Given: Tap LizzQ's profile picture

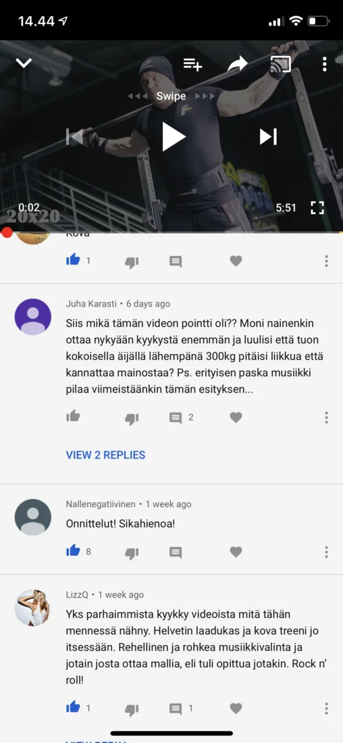Looking at the screenshot, I should pyautogui.click(x=32, y=607).
